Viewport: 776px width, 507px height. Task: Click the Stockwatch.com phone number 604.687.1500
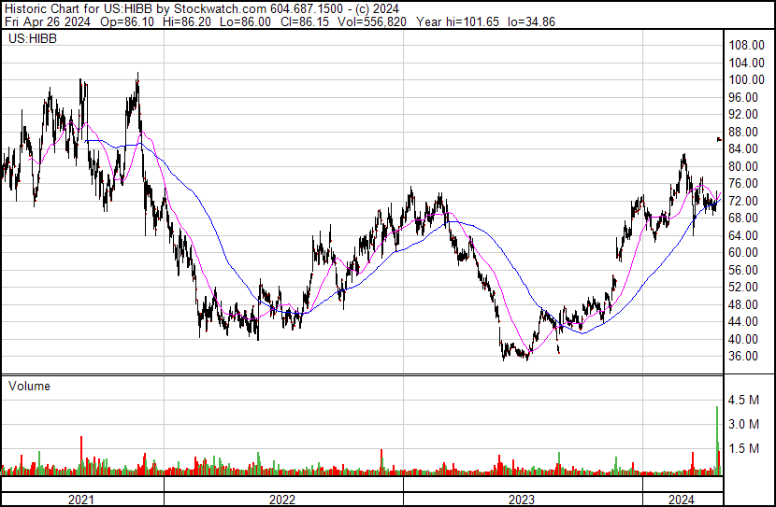click(307, 8)
